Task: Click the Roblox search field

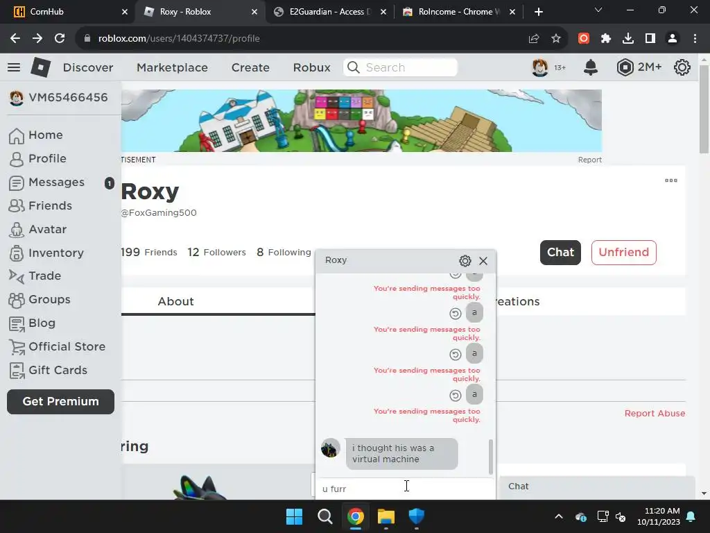Action: [400, 67]
